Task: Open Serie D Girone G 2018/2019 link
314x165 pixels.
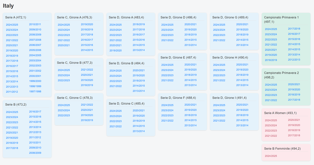Action: 242,35
